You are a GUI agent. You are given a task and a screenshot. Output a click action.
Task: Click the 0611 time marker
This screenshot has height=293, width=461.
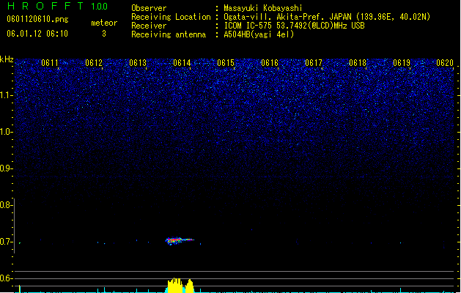point(50,63)
